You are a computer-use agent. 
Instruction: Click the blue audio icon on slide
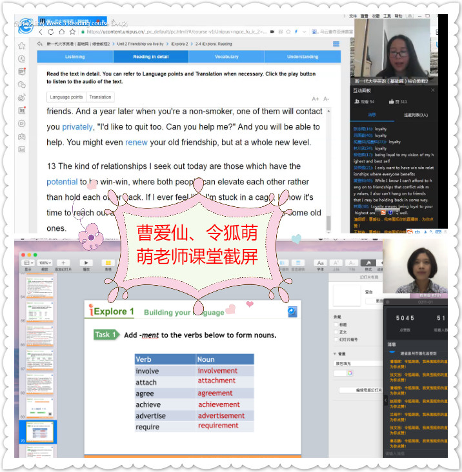pyautogui.click(x=292, y=311)
